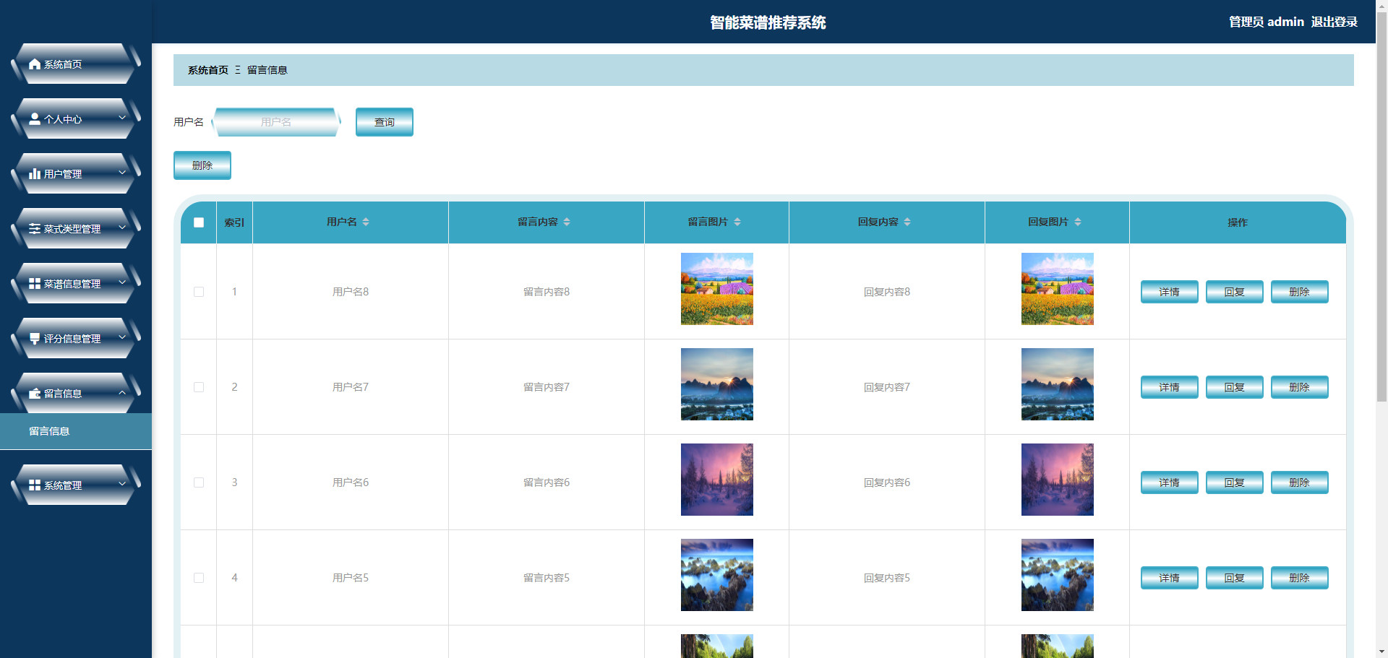Image resolution: width=1388 pixels, height=658 pixels.
Task: Click the grid icon beside 菜谱信息管理
Action: (34, 284)
